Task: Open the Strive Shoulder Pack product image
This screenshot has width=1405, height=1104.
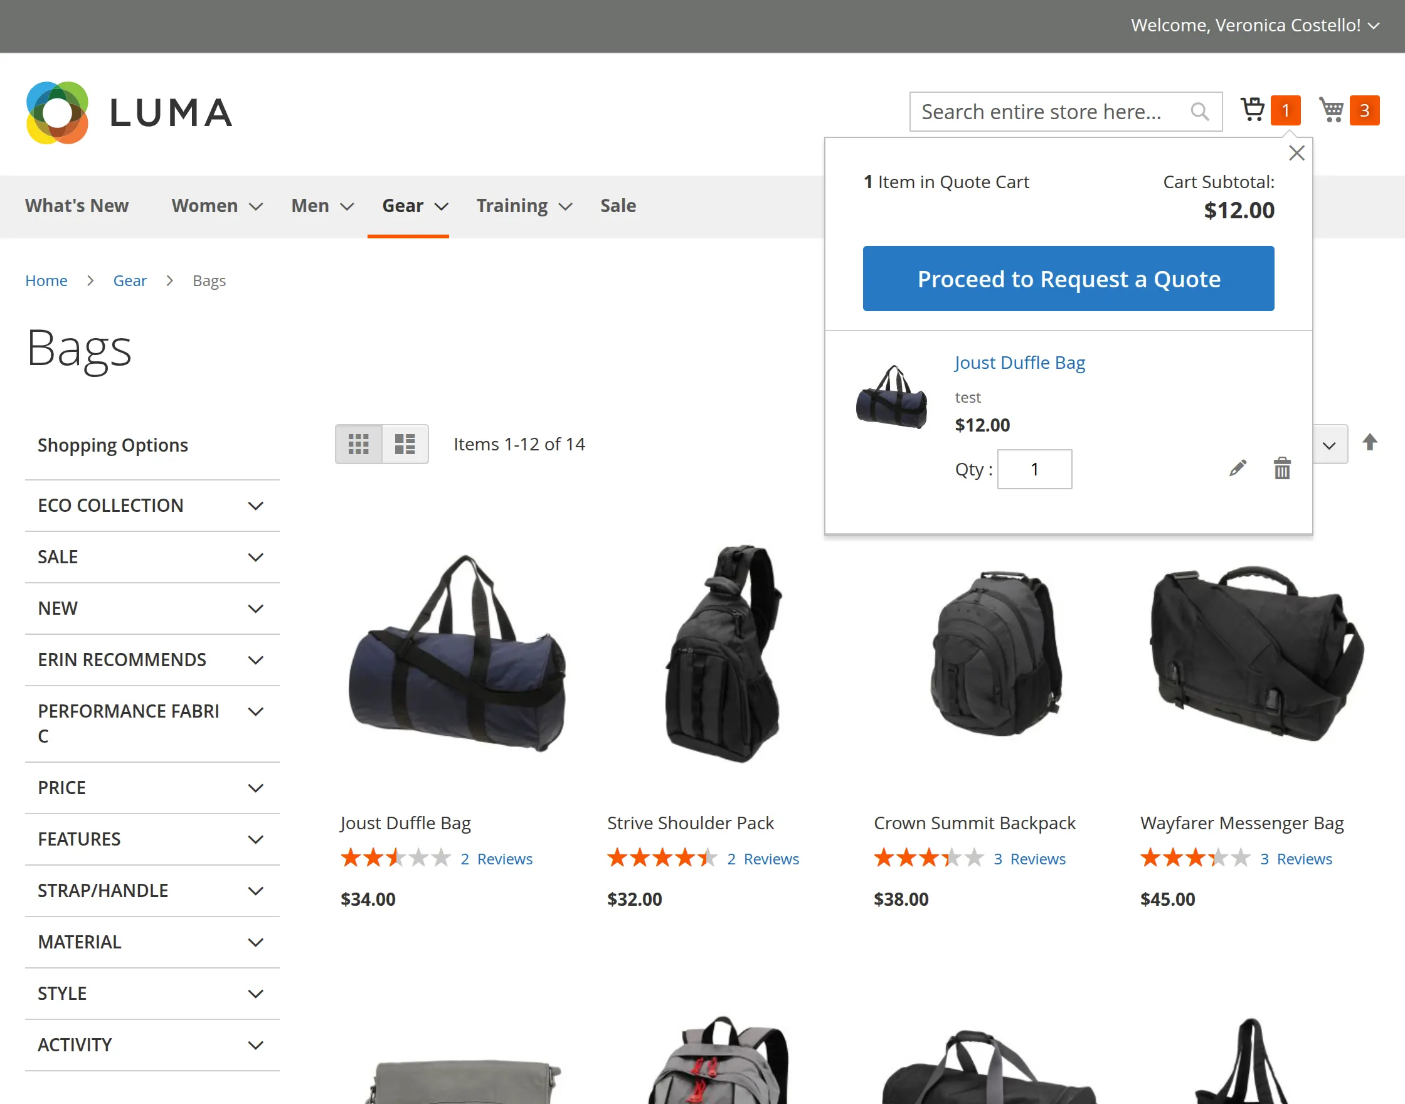Action: (x=724, y=654)
